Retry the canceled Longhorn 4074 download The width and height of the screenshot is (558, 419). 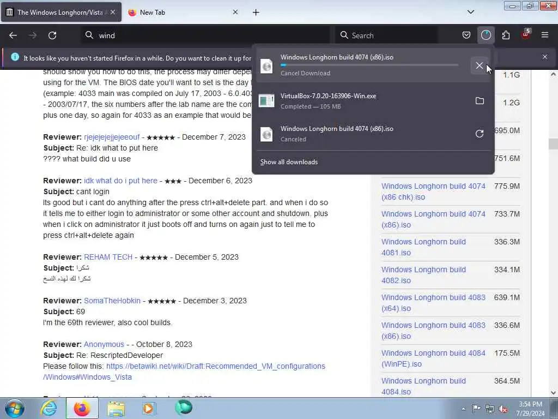[480, 134]
